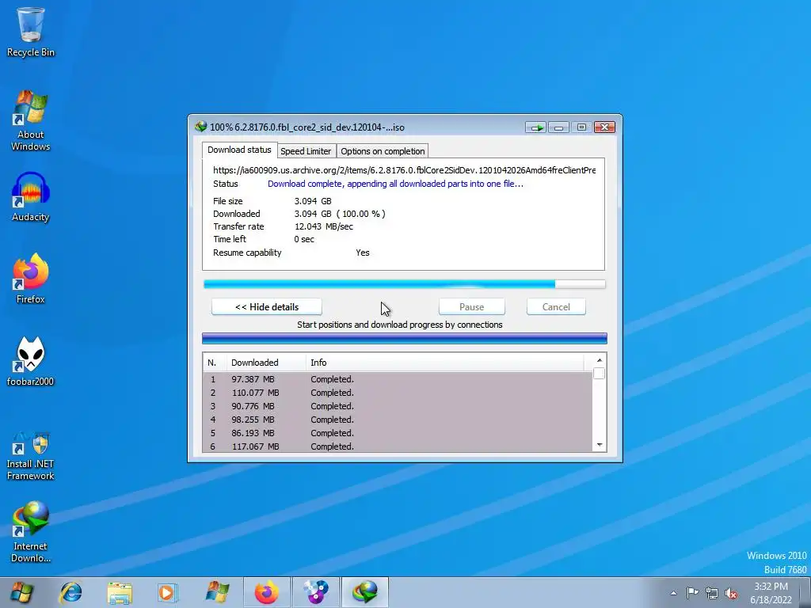Launch Audacity from the desktop
This screenshot has width=811, height=608.
[x=31, y=197]
